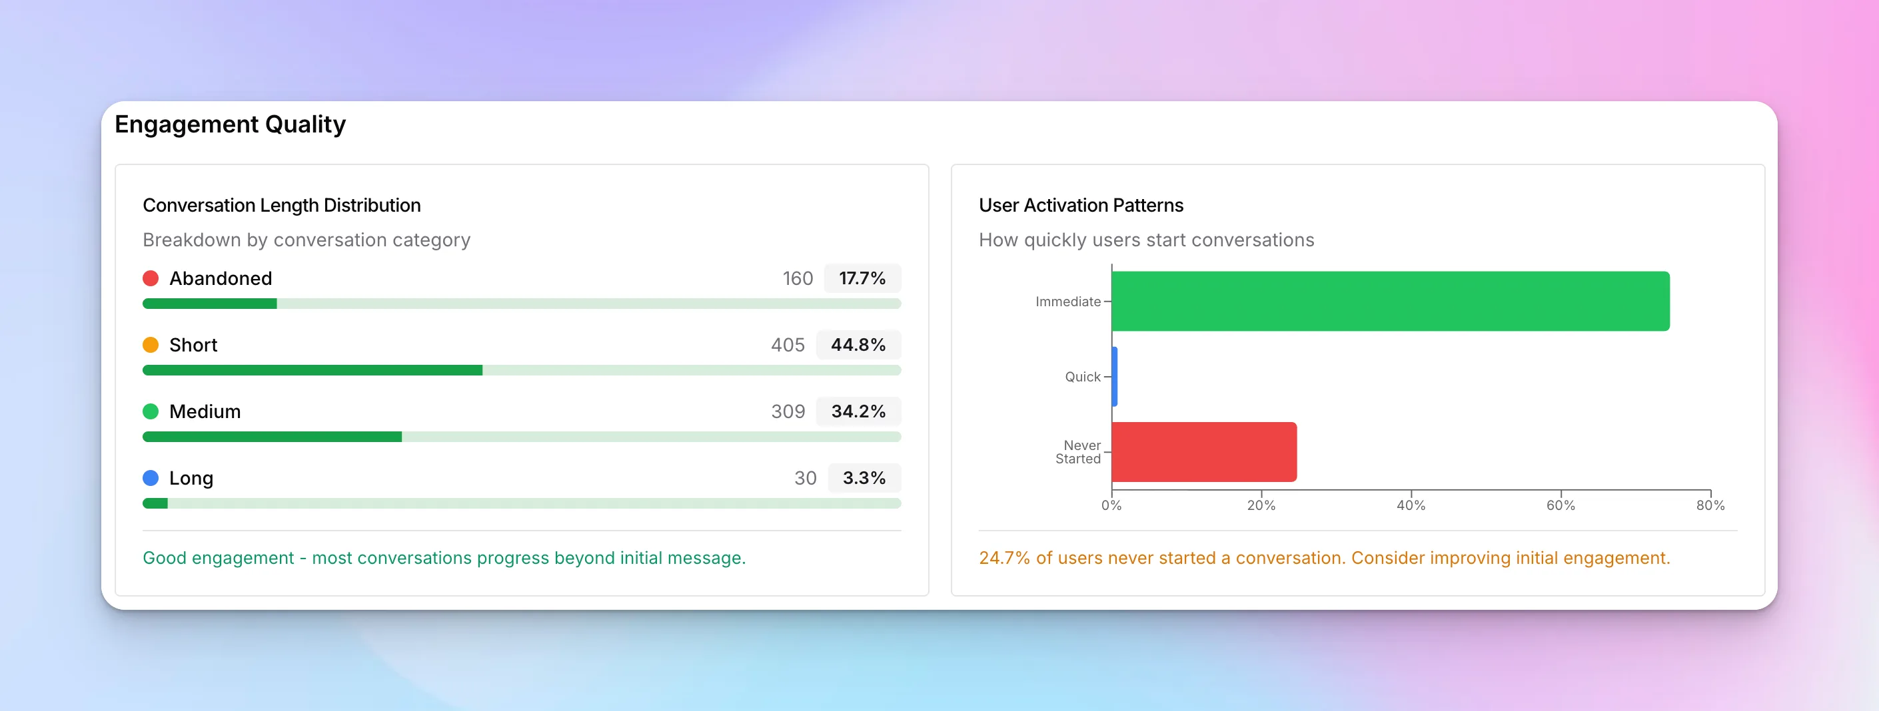
Task: Click the Short category progress bar
Action: [522, 369]
